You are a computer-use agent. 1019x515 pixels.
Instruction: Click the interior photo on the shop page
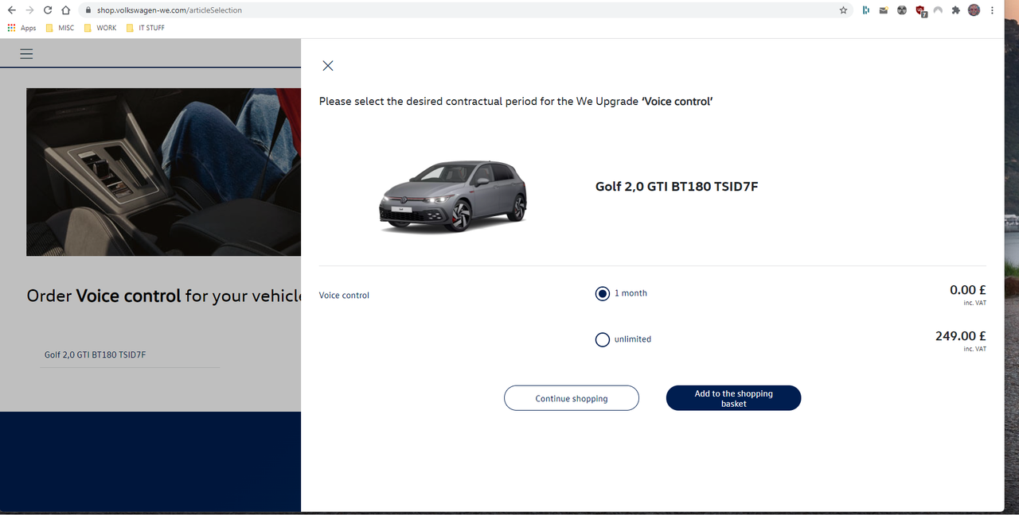coord(163,172)
